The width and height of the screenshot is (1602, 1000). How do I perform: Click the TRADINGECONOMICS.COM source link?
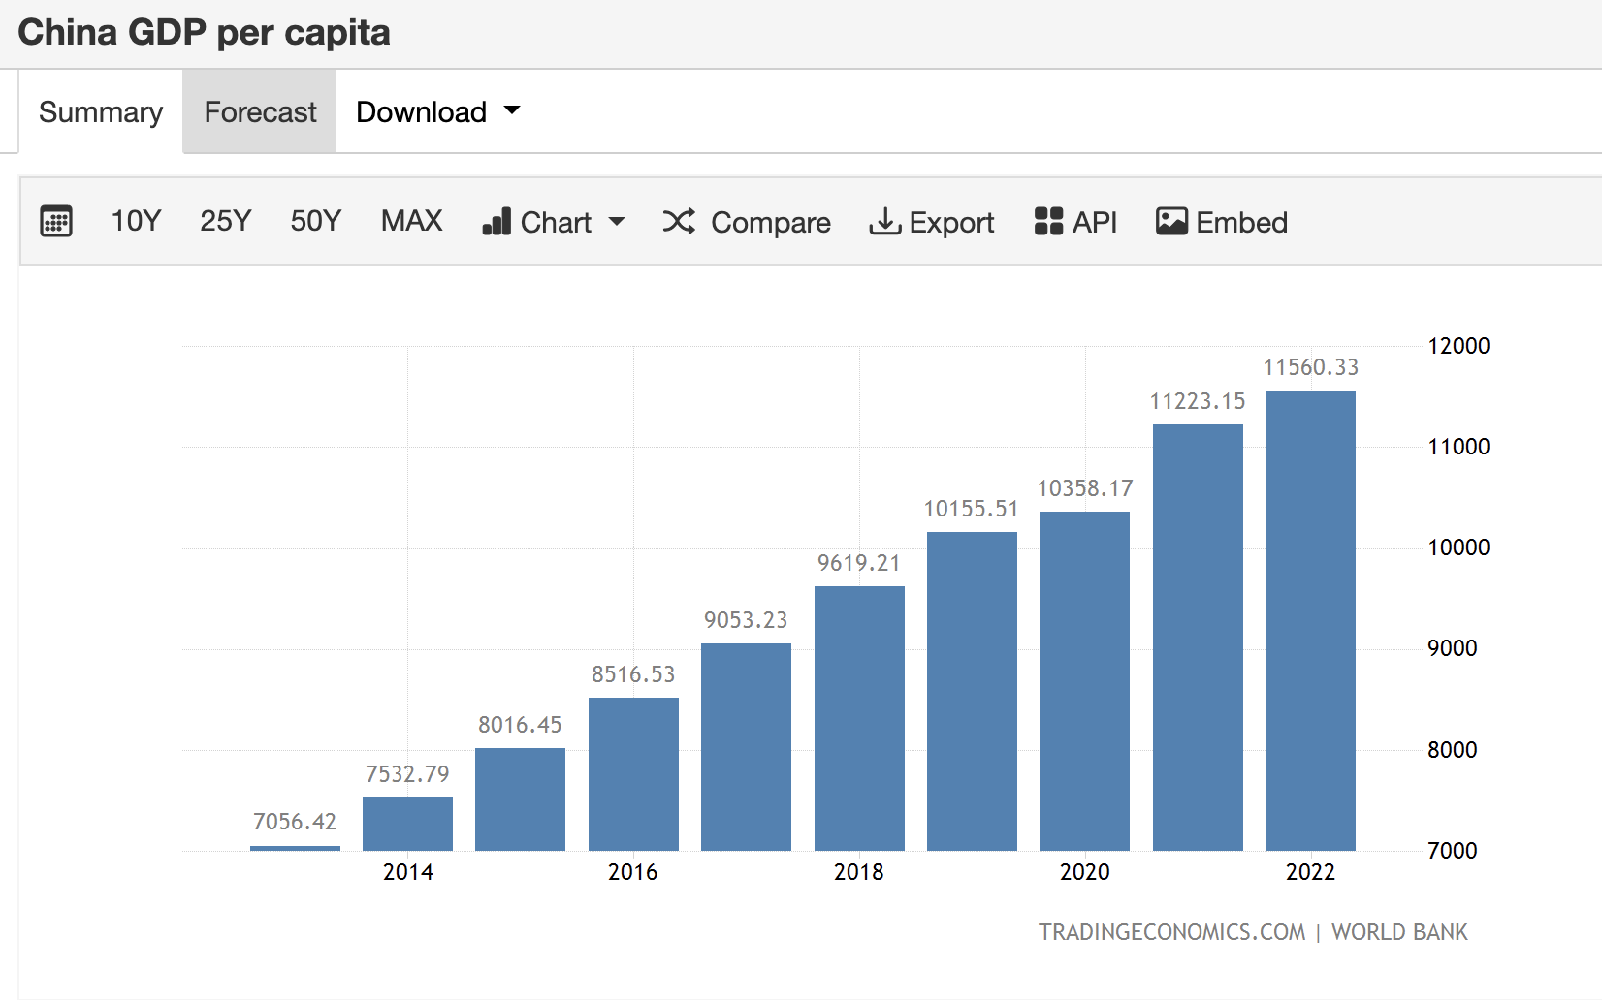point(1171,932)
